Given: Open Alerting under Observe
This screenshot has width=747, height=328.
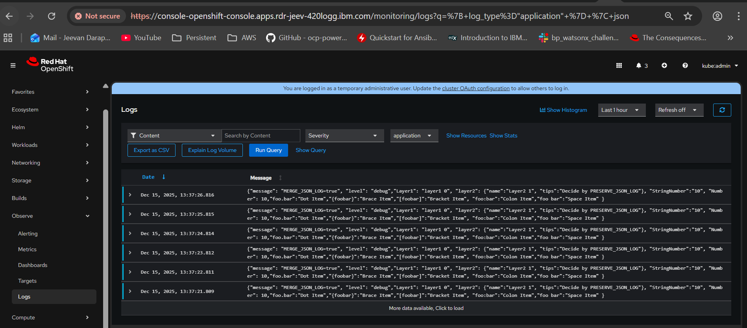Looking at the screenshot, I should pyautogui.click(x=28, y=234).
